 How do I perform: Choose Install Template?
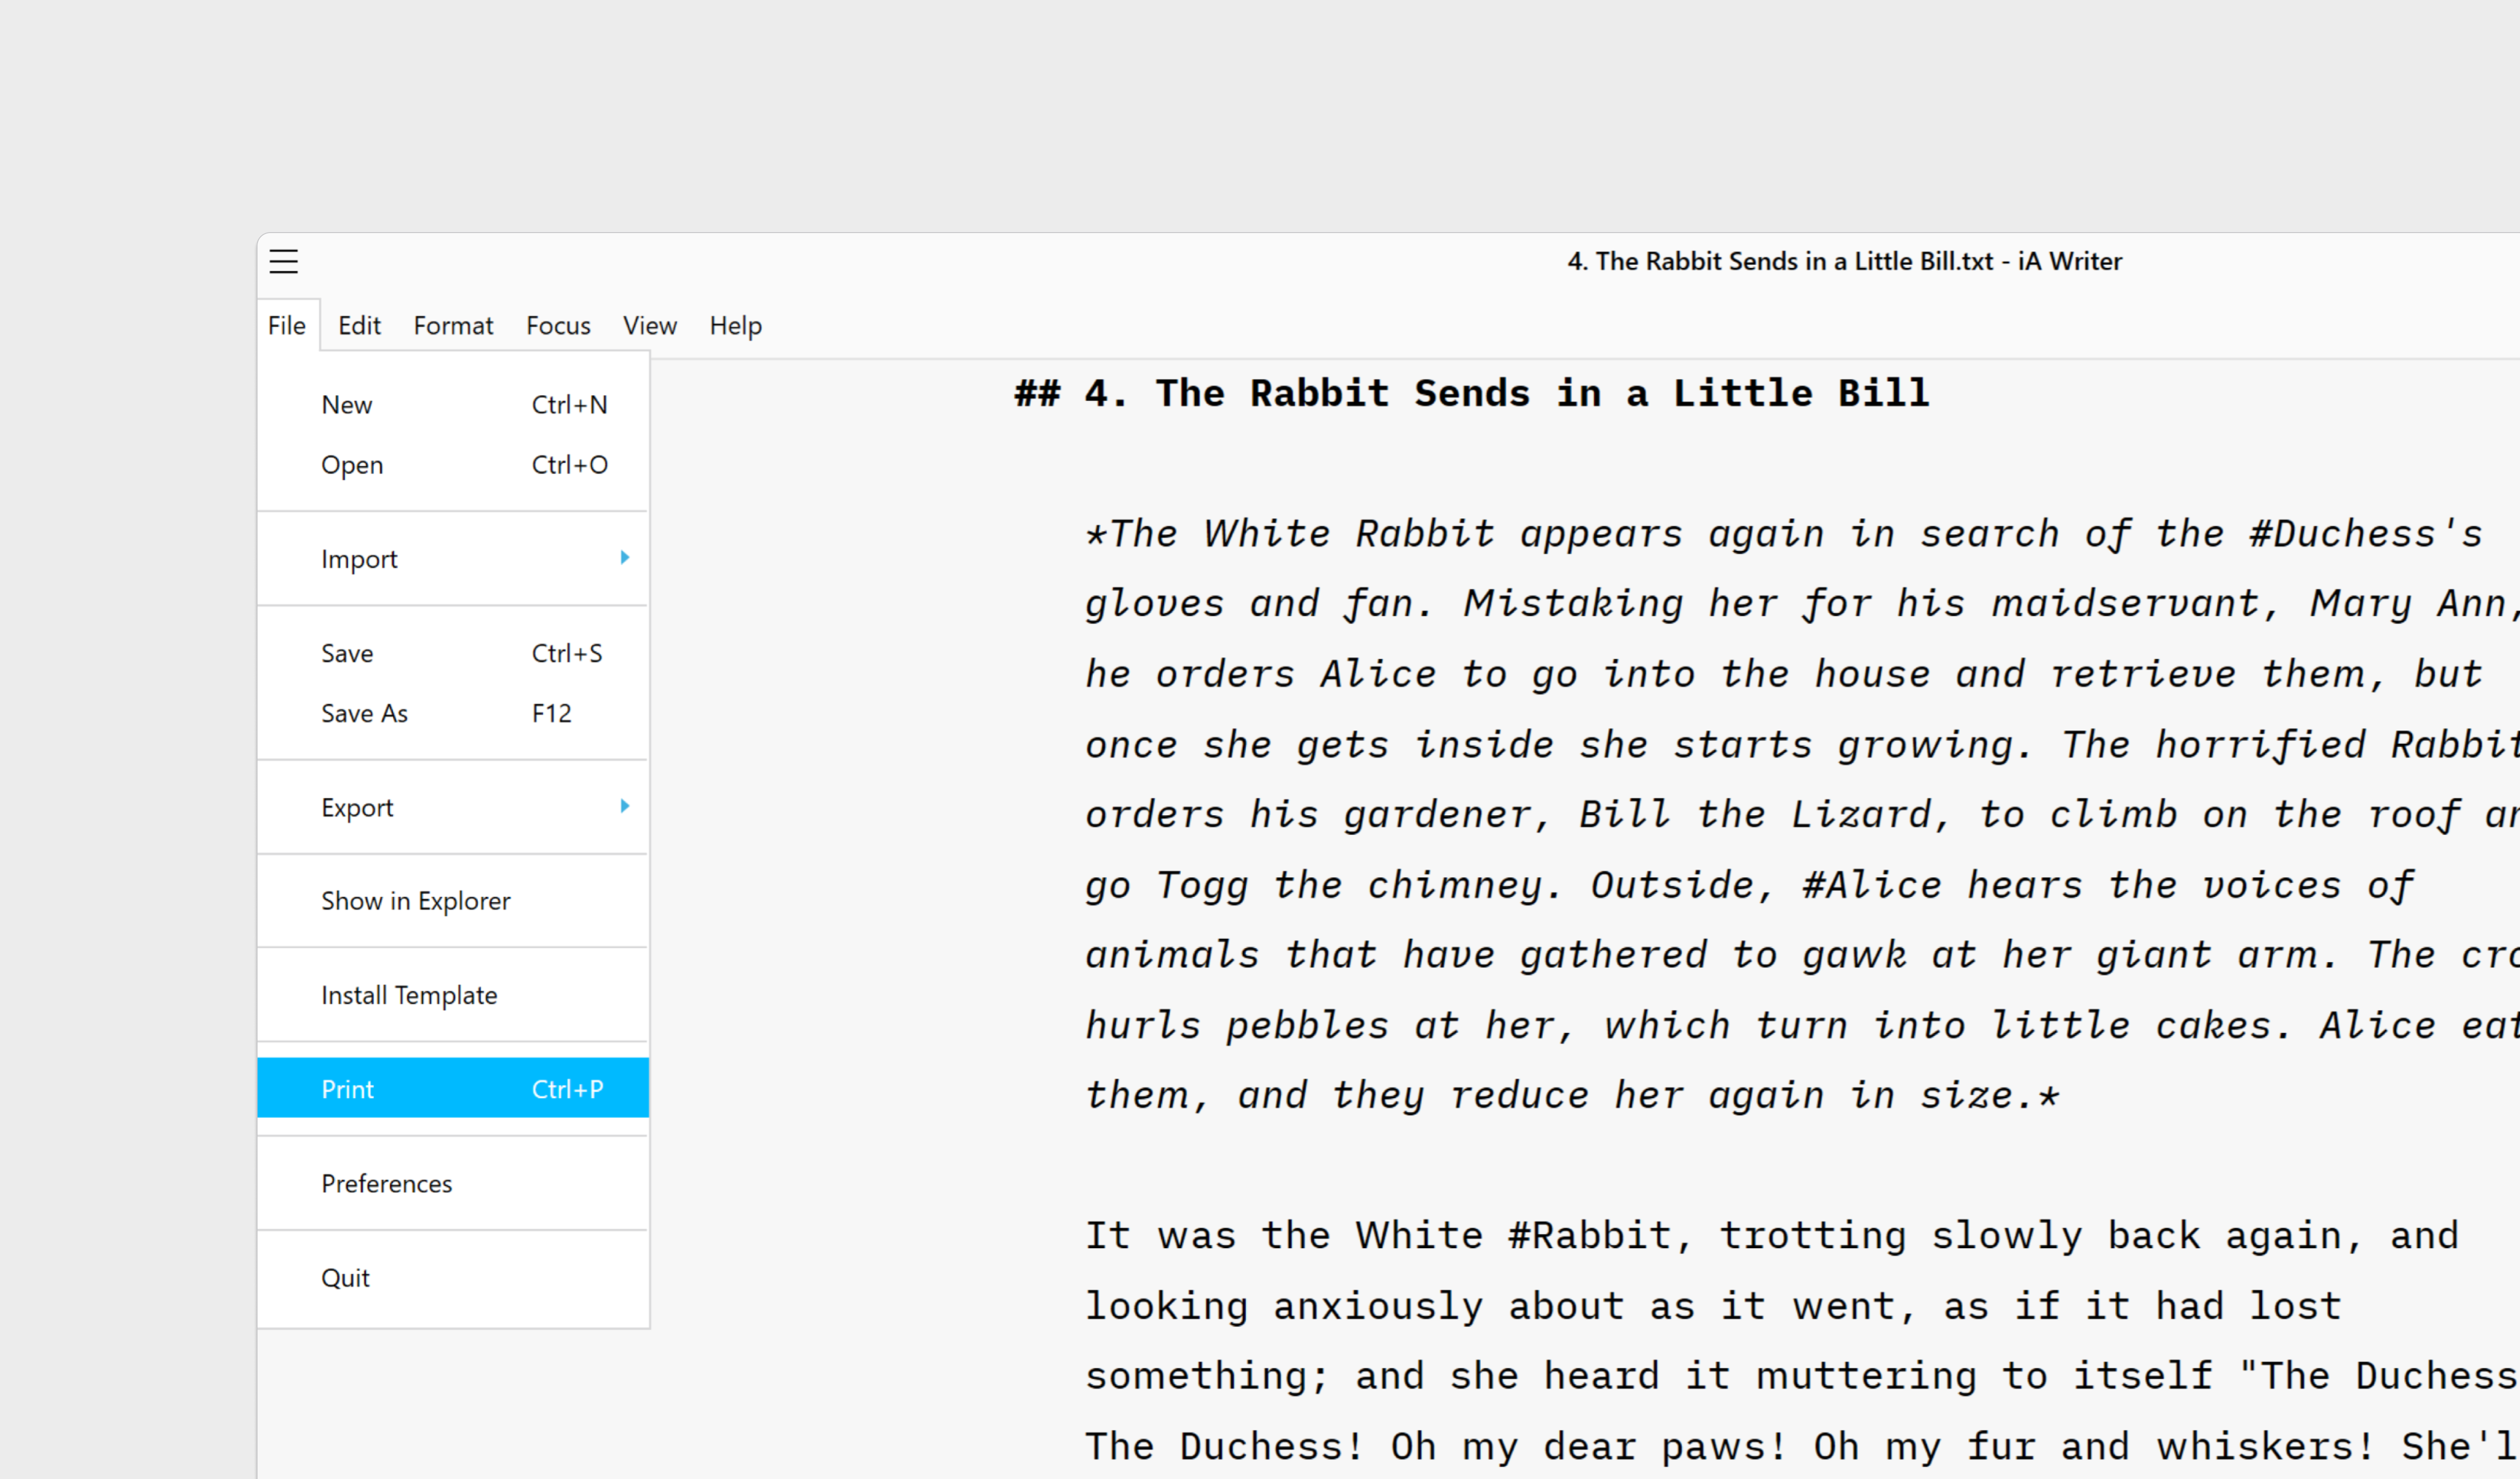(453, 995)
